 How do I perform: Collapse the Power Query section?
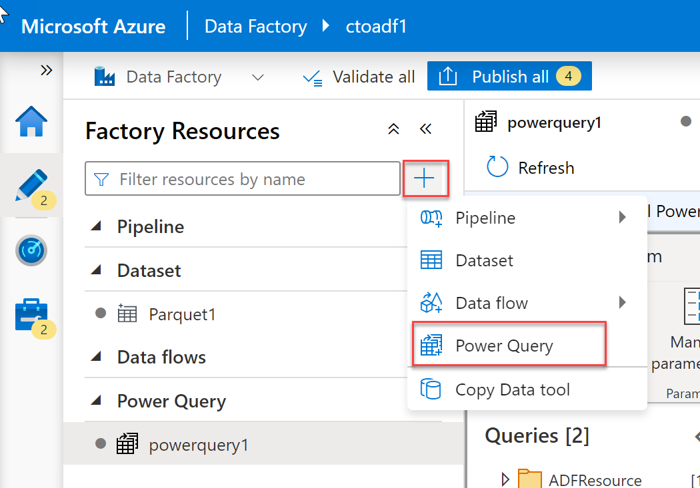[97, 401]
